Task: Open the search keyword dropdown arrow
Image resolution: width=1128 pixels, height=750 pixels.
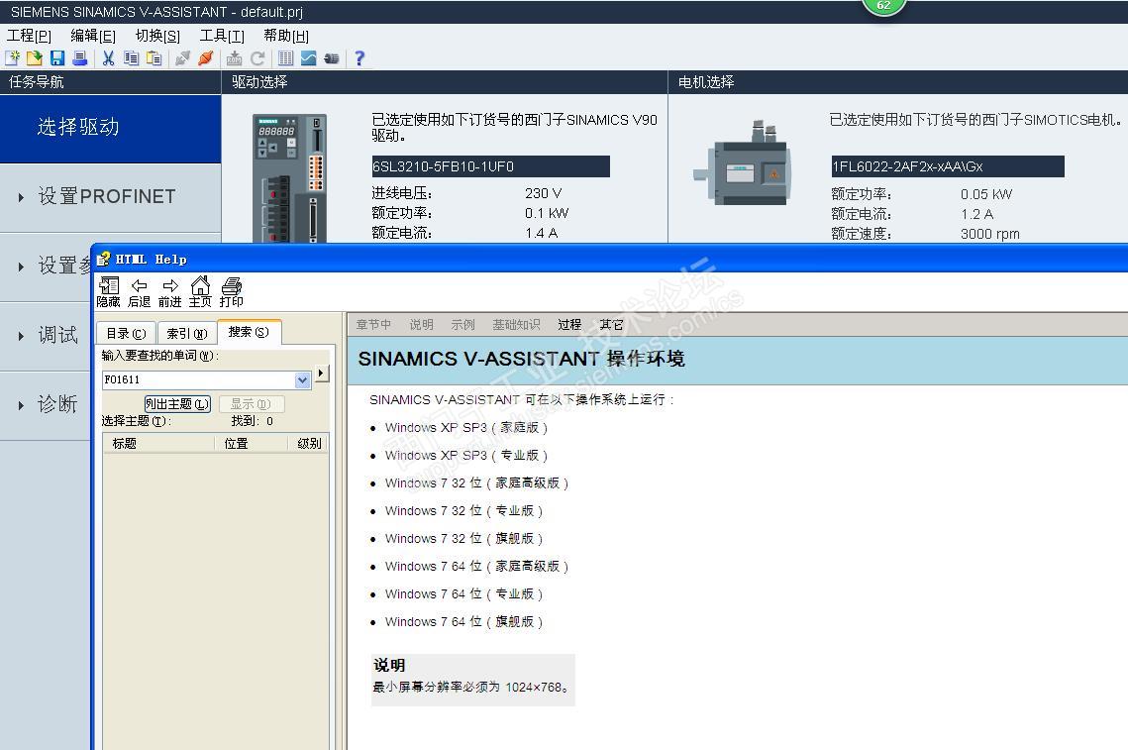Action: [303, 380]
